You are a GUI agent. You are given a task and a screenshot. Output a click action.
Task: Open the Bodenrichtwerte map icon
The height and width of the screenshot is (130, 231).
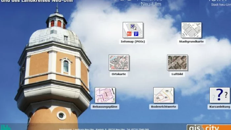click(x=163, y=95)
